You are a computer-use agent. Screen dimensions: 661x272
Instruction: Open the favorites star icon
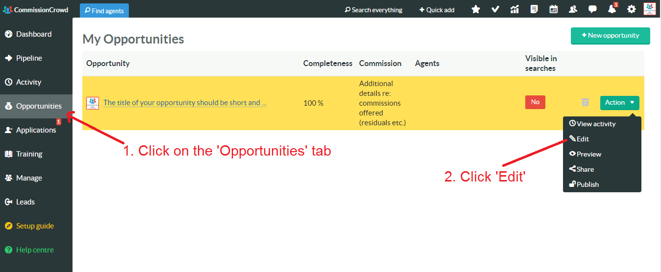pyautogui.click(x=475, y=9)
